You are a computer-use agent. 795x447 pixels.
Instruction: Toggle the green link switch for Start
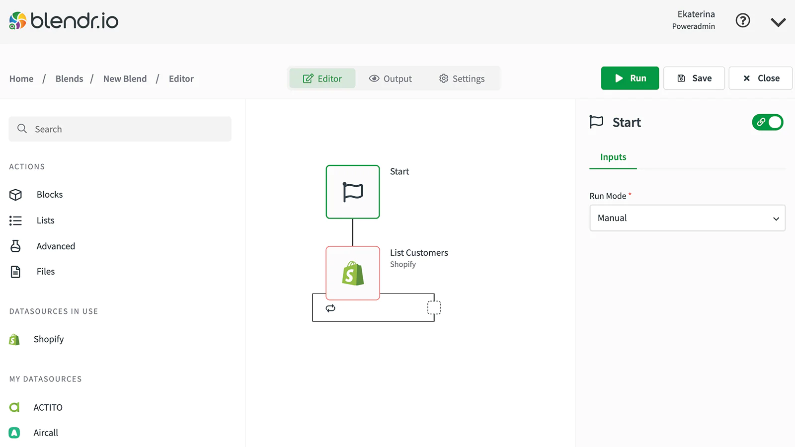point(768,122)
